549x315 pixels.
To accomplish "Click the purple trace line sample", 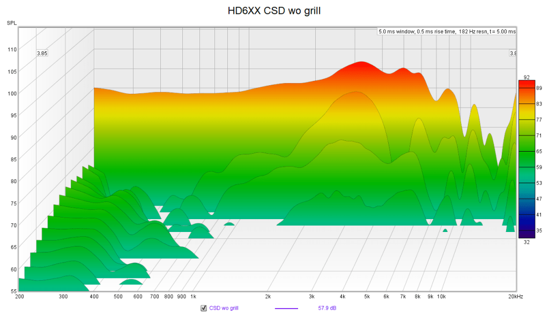I will coord(286,308).
